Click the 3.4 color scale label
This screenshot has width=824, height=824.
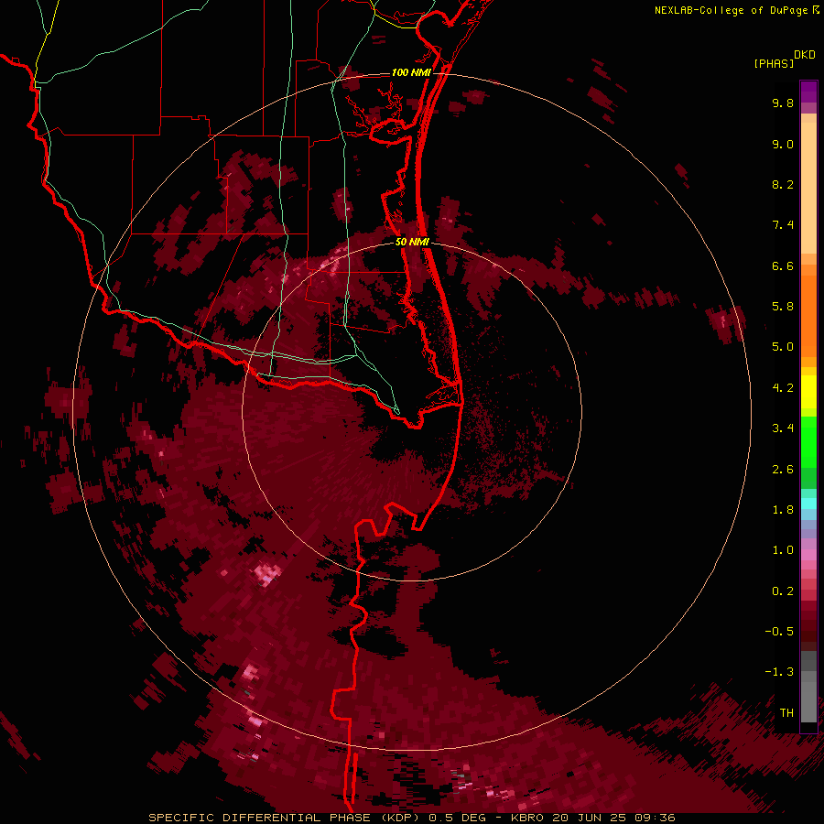[x=783, y=428]
